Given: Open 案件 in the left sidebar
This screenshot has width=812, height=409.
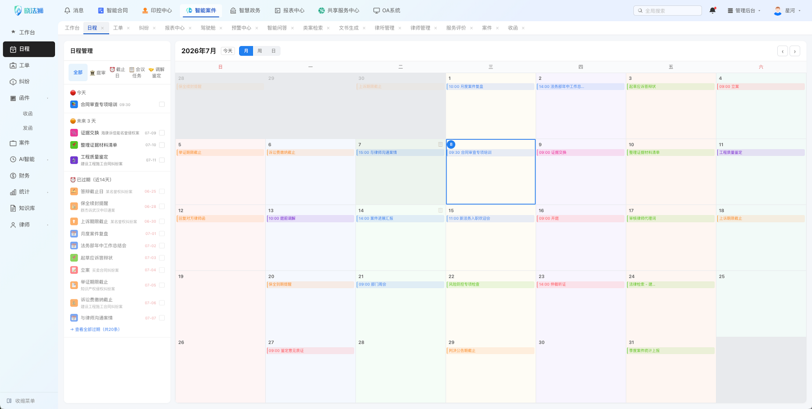Looking at the screenshot, I should coord(29,143).
